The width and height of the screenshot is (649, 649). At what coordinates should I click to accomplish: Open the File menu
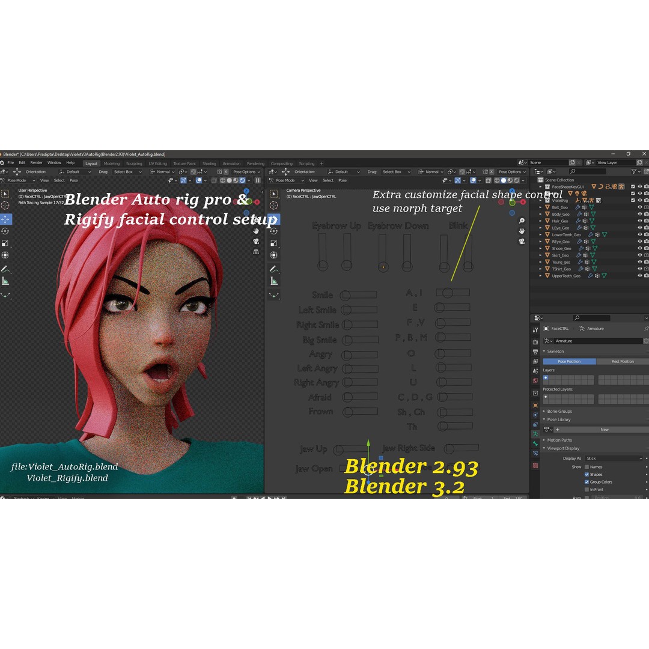[x=11, y=163]
